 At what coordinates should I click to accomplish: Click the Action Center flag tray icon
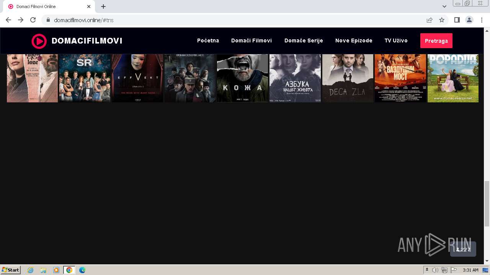click(454, 270)
